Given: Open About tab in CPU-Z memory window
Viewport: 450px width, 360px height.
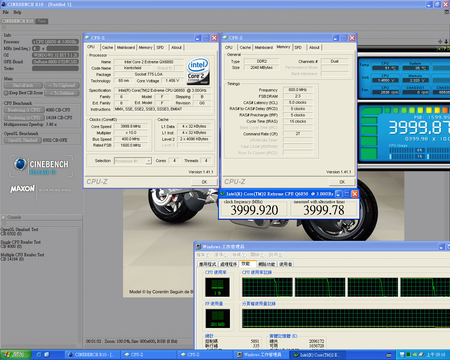Looking at the screenshot, I should tap(314, 47).
